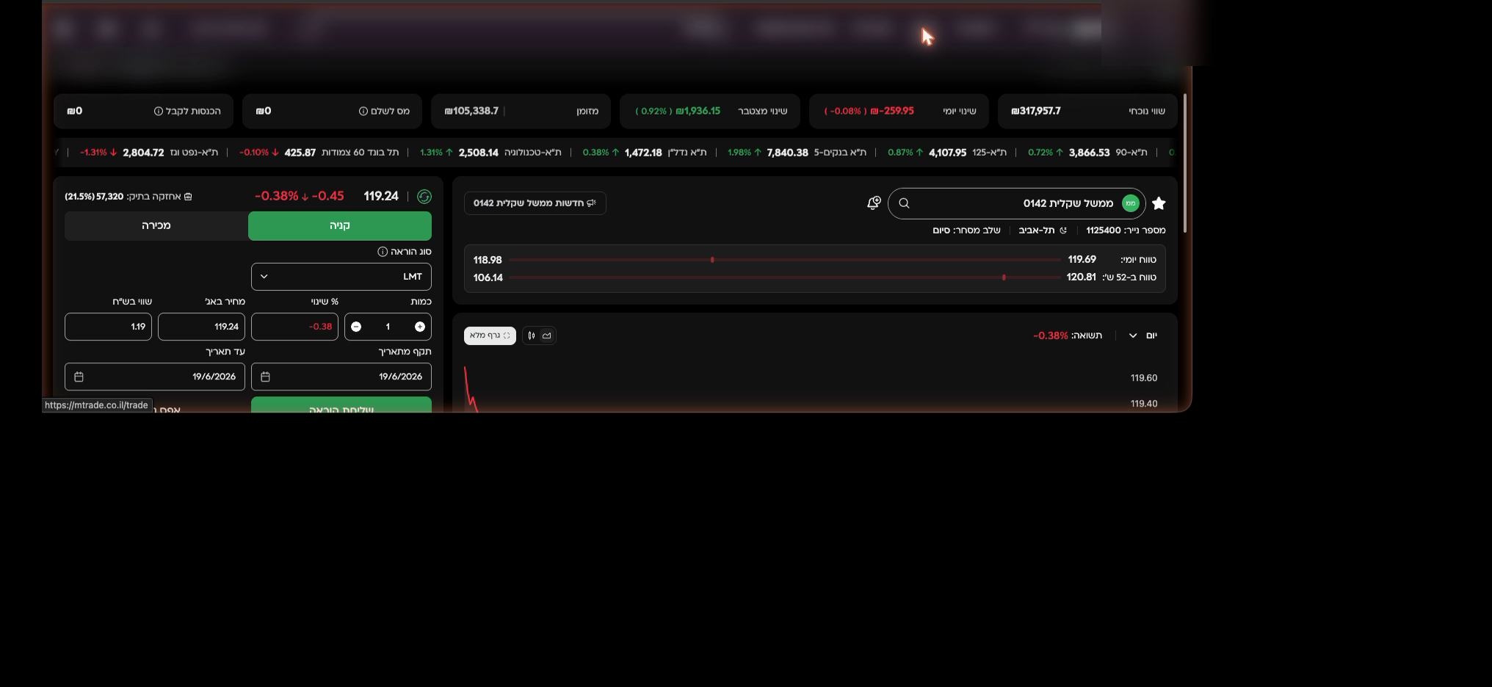The image size is (1492, 687).
Task: Open חדשות ממשל שקלית 0142 news button
Action: pos(535,203)
